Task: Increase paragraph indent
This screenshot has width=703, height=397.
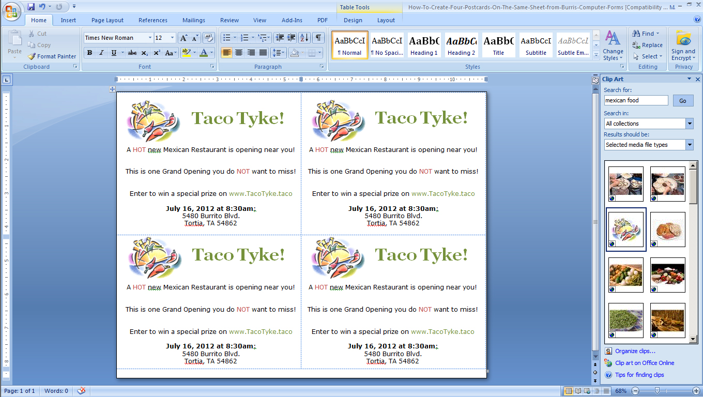Action: tap(292, 38)
